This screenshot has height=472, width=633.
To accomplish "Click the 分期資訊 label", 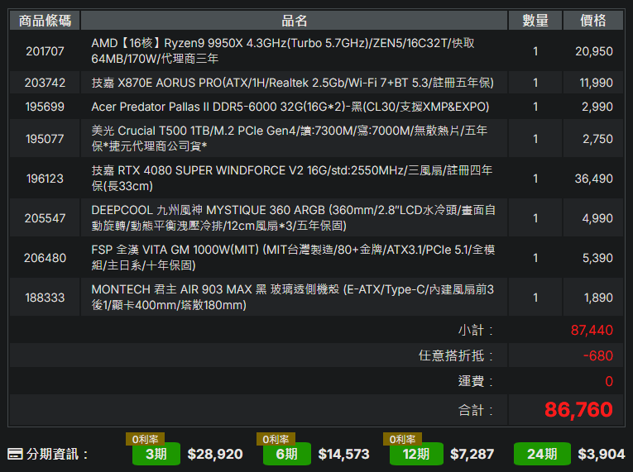I will 57,454.
